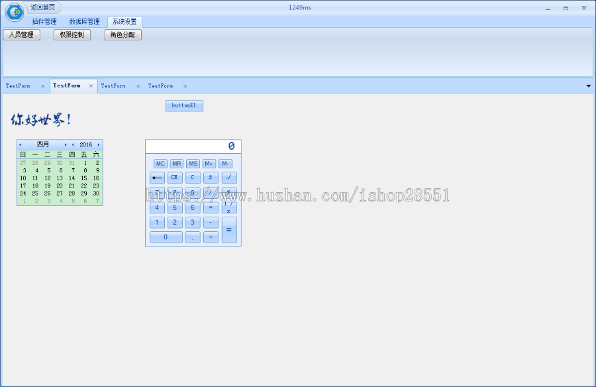This screenshot has width=596, height=387.
Task: Minimize the application window
Action: click(x=548, y=8)
